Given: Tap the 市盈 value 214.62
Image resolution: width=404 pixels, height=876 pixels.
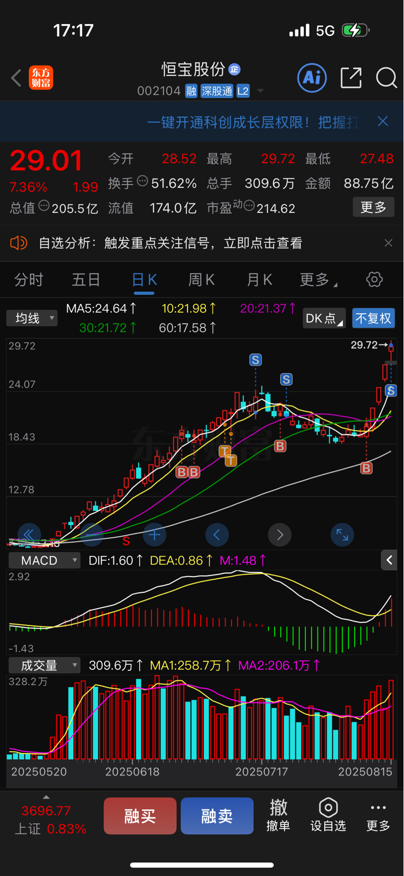Looking at the screenshot, I should (276, 208).
